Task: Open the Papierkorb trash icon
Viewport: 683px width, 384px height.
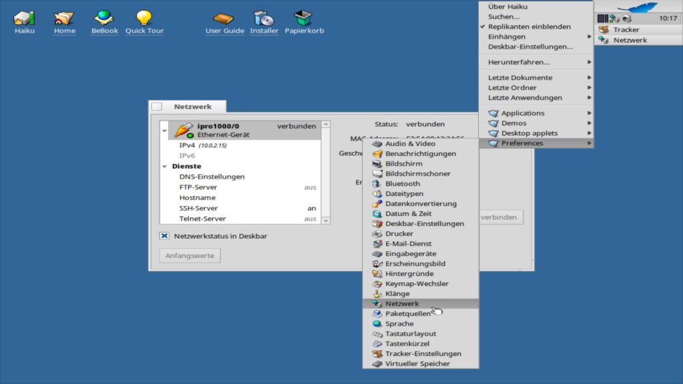Action: (304, 22)
